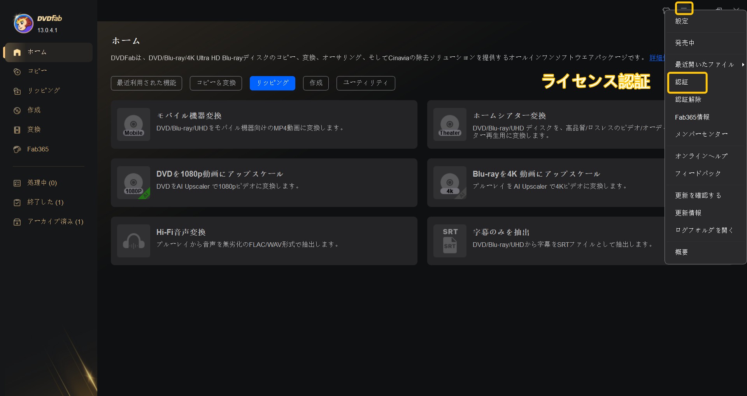Choose 概要 from the dropdown menu
Viewport: 747px width, 396px height.
click(705, 252)
